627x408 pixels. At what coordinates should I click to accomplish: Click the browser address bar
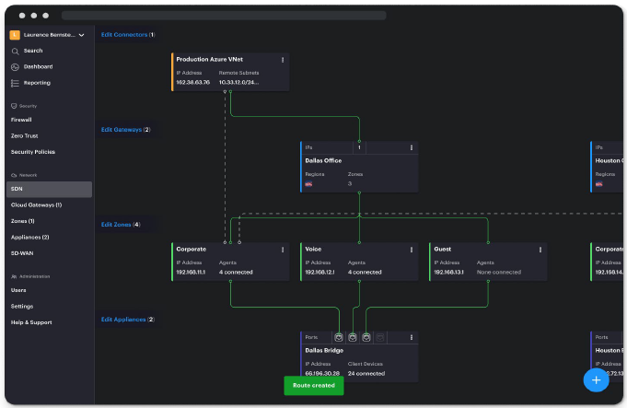224,16
